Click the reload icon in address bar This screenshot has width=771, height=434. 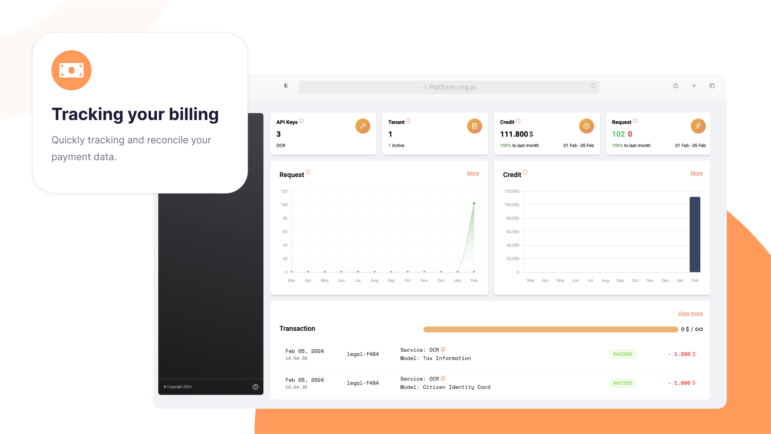(593, 86)
